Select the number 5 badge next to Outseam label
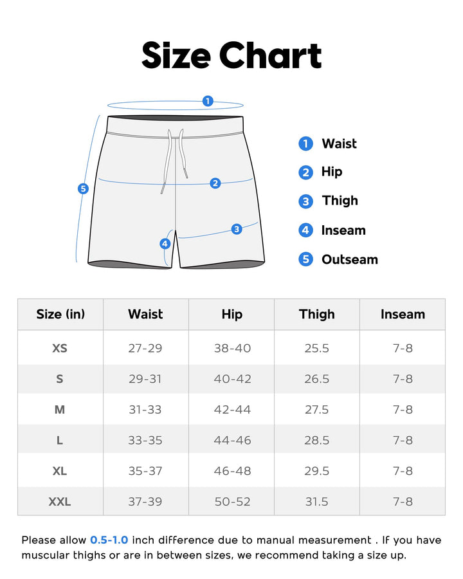This screenshot has height=579, width=463. [306, 259]
